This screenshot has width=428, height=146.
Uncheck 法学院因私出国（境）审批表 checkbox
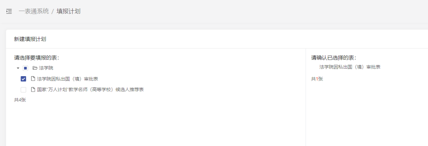click(23, 79)
